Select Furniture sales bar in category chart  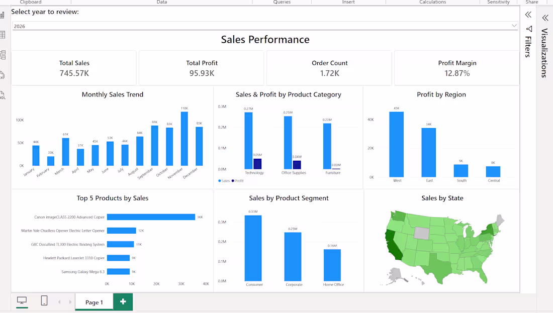[x=327, y=146]
